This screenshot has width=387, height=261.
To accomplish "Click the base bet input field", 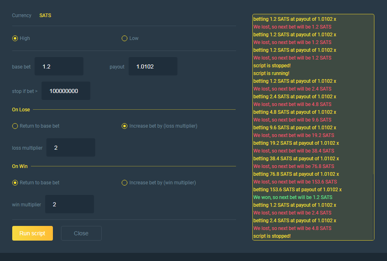I will pyautogui.click(x=59, y=66).
